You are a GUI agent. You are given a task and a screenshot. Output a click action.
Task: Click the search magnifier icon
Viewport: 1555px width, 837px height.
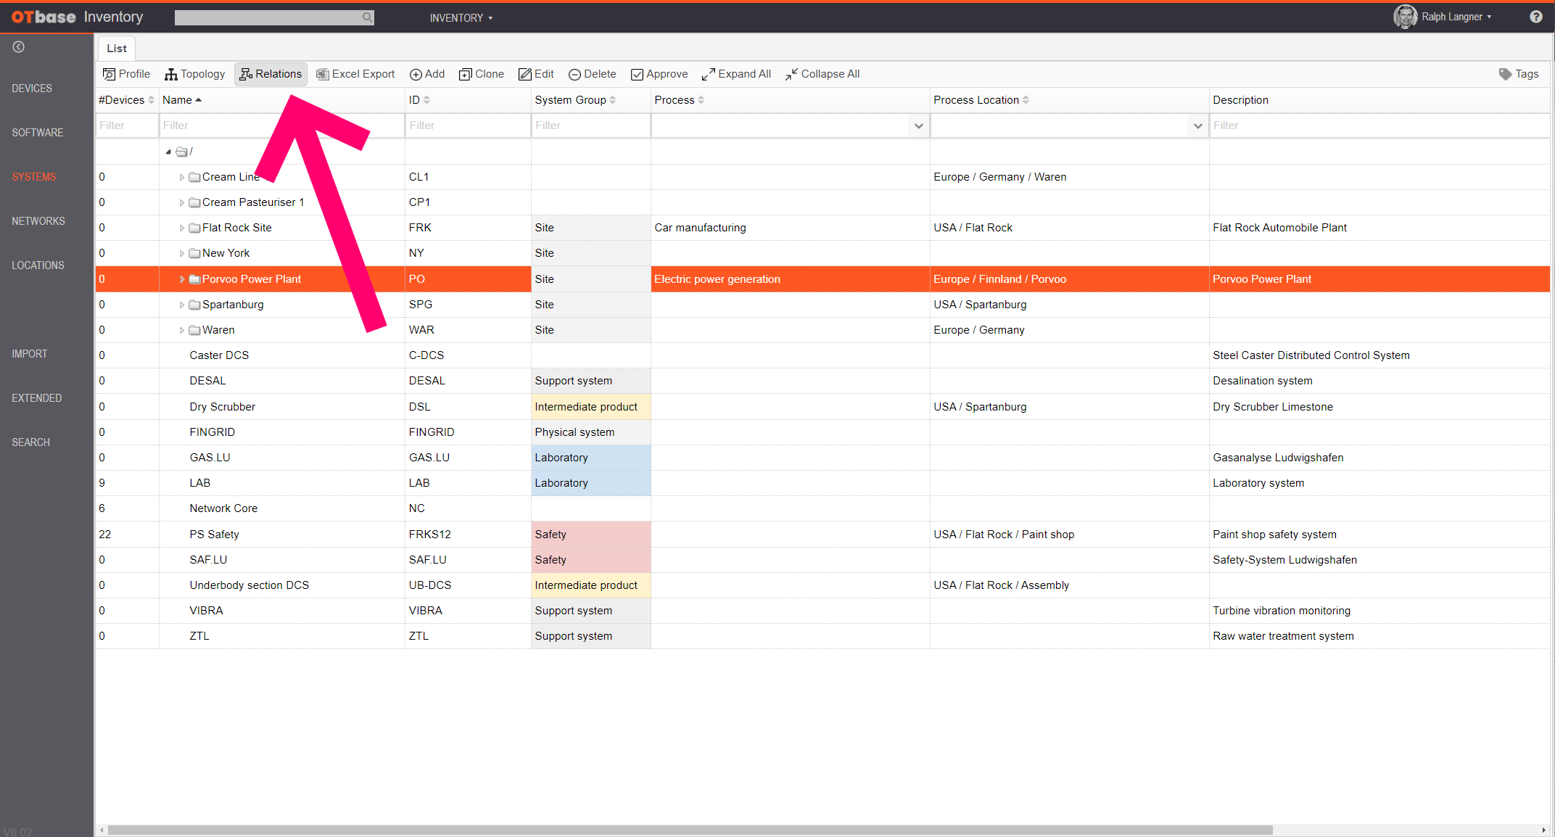(x=367, y=17)
